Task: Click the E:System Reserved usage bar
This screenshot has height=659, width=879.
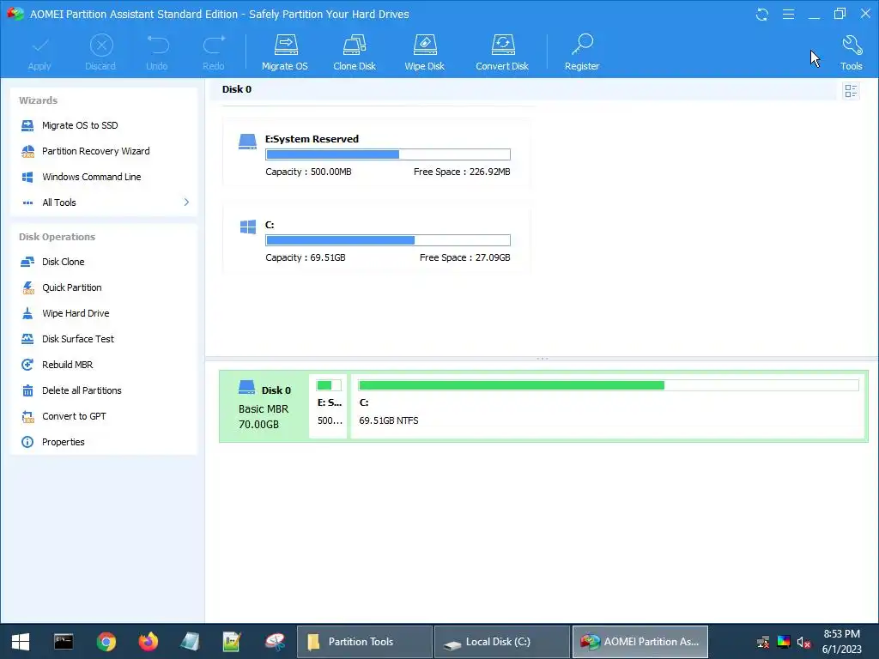Action: [x=388, y=154]
